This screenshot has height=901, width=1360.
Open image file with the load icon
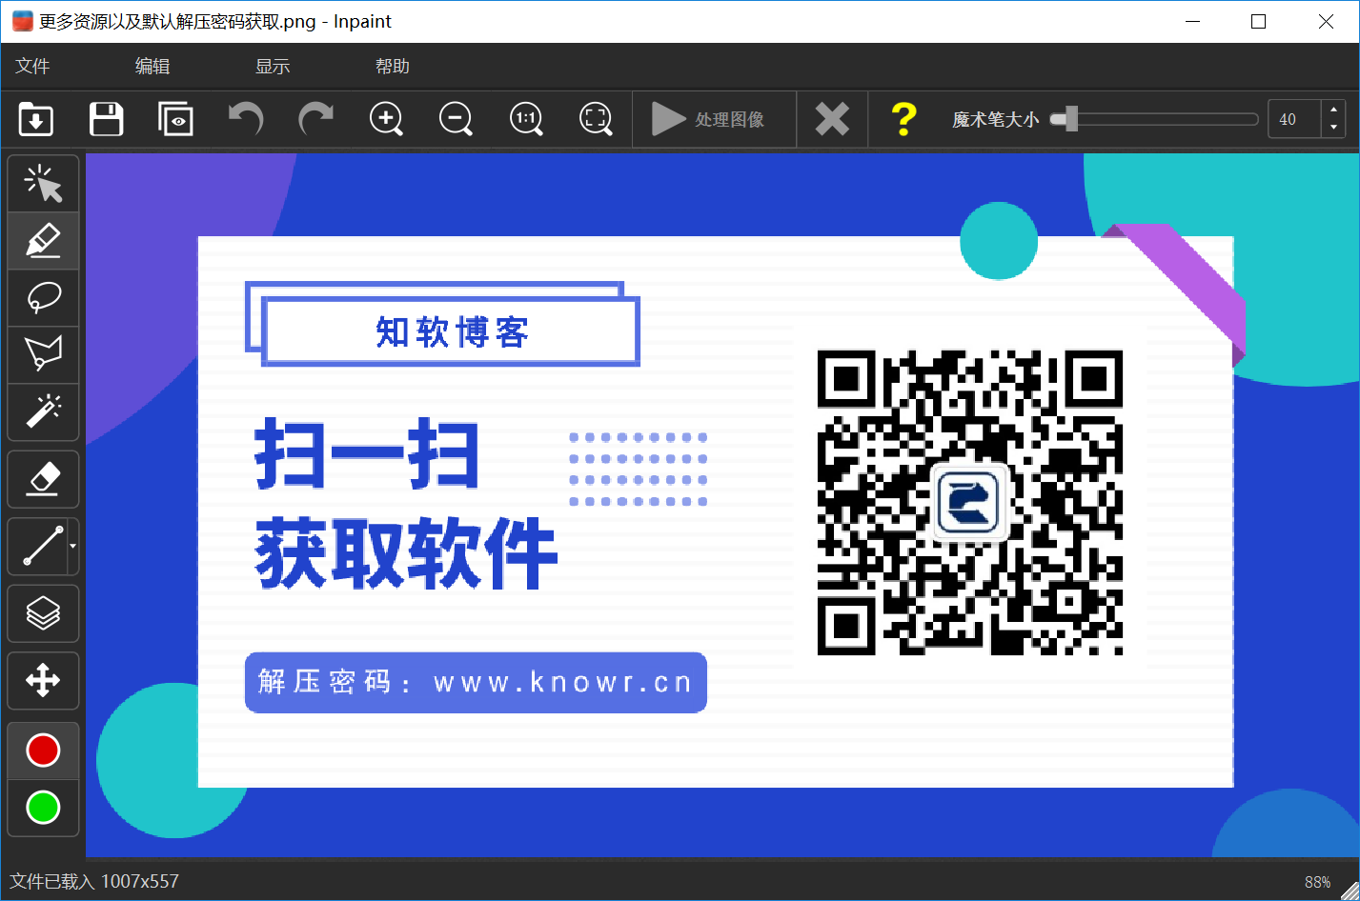[36, 119]
